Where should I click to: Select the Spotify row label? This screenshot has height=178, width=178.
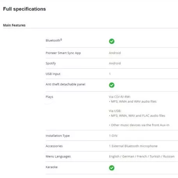pyautogui.click(x=51, y=63)
